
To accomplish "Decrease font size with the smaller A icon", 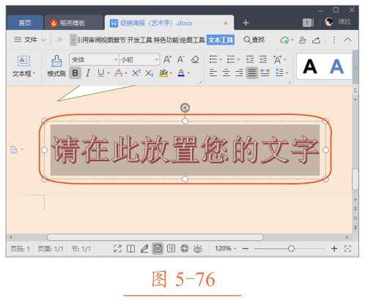I will pos(181,59).
